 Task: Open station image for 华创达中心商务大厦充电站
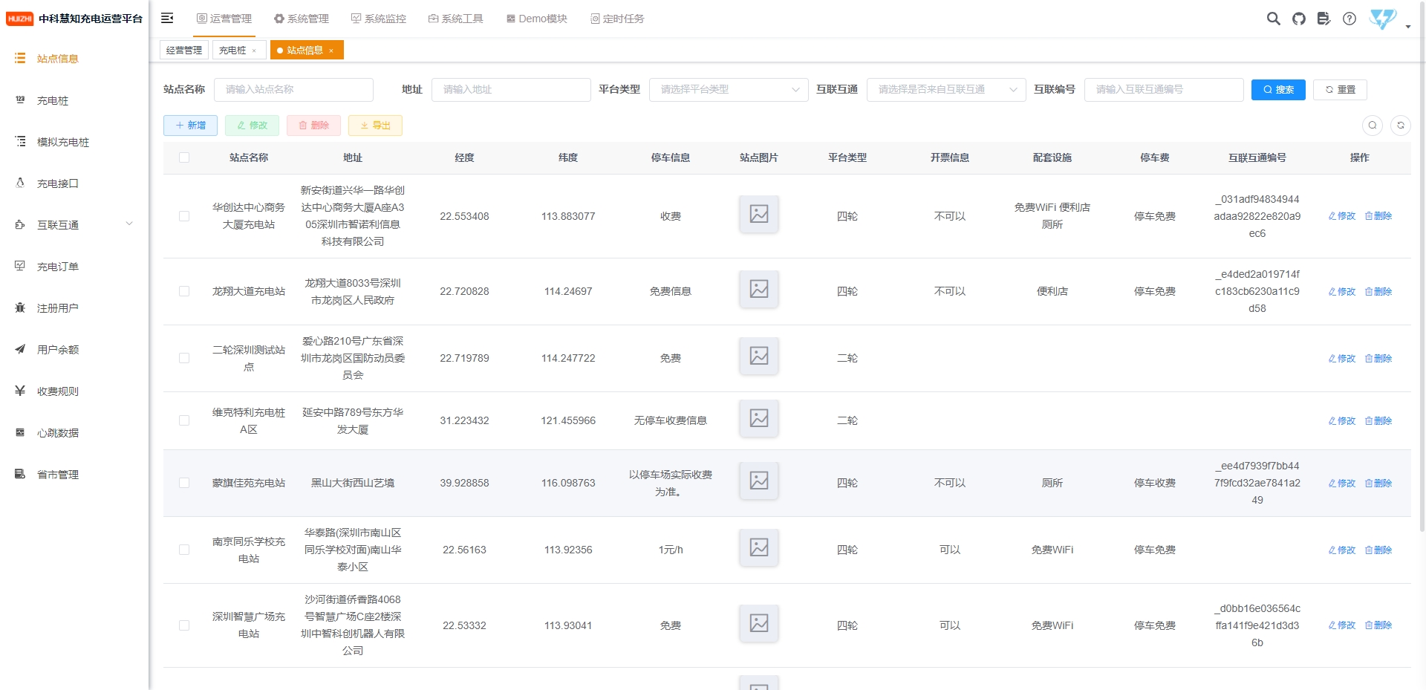759,215
